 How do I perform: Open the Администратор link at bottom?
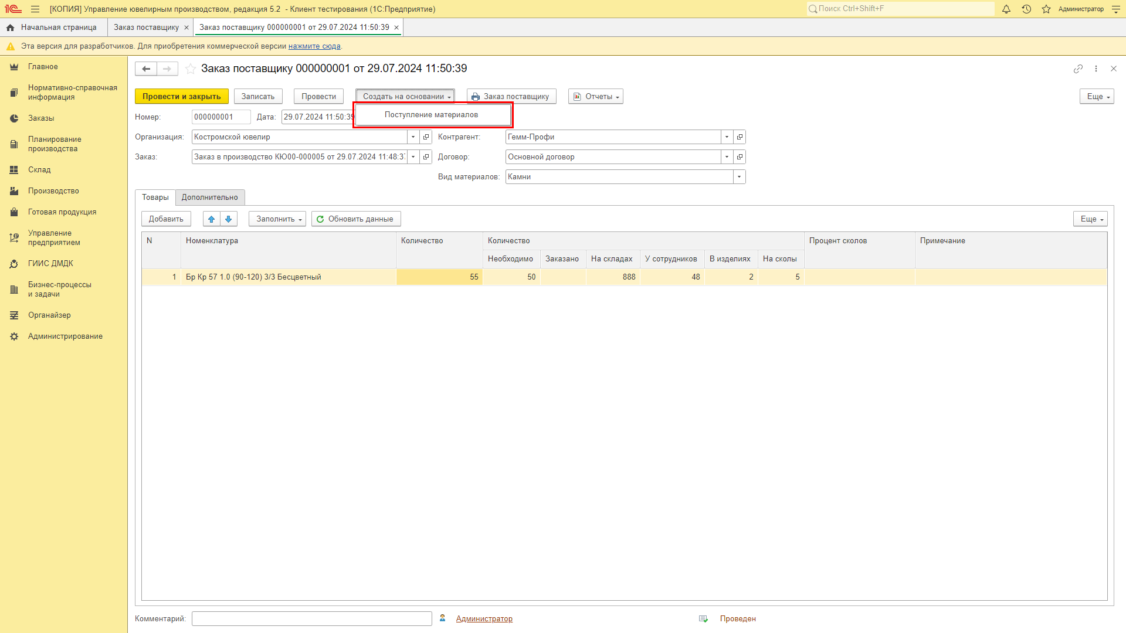pos(484,619)
